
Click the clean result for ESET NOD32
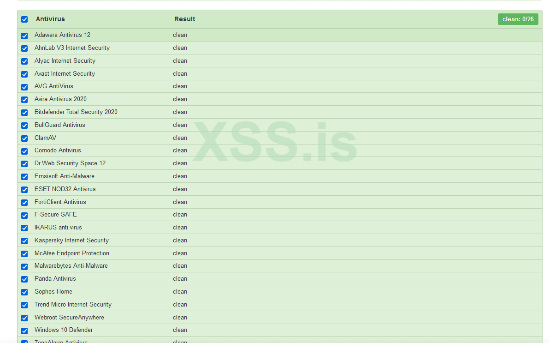180,189
